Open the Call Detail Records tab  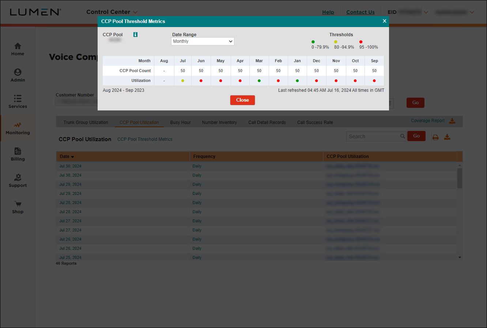click(267, 122)
